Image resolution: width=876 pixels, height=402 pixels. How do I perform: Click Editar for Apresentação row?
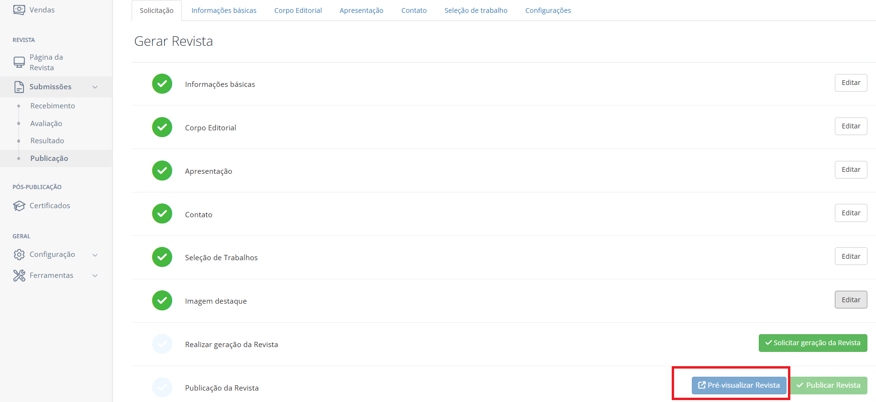pos(851,169)
